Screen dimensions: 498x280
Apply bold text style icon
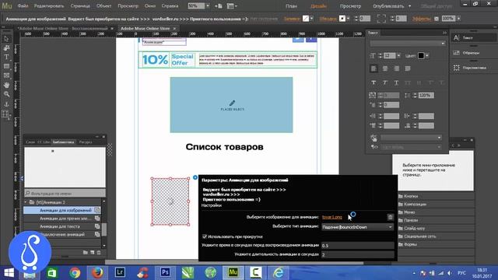373,82
